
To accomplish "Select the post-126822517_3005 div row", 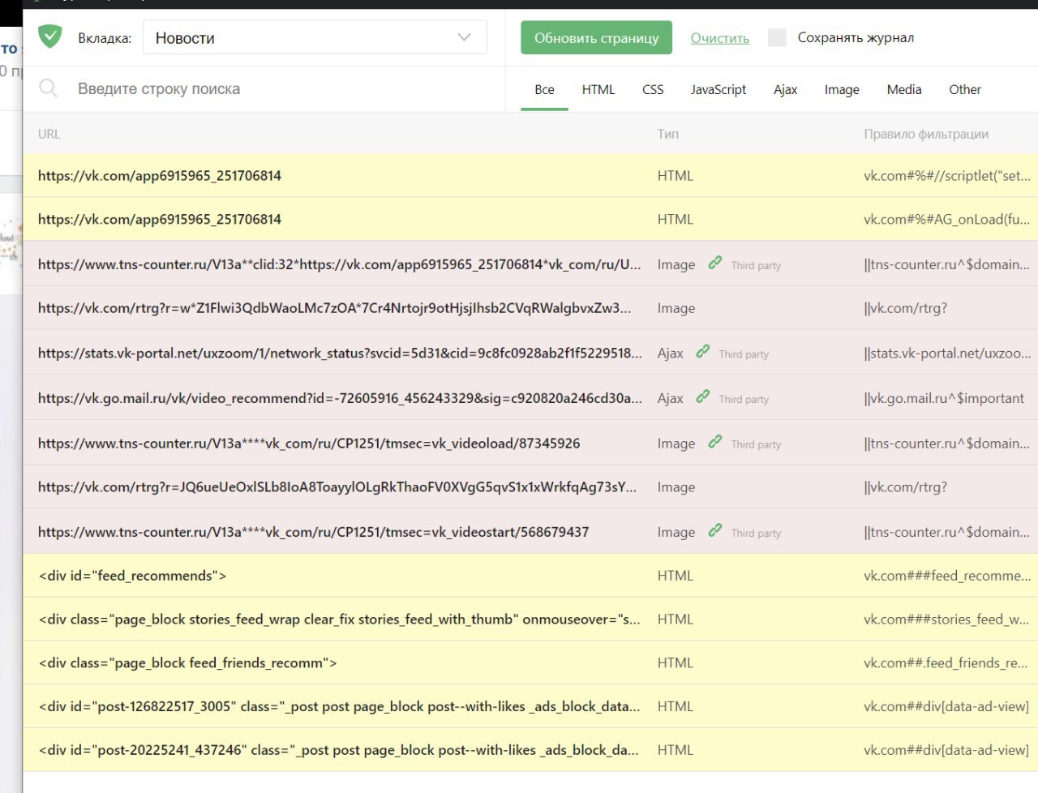I will [530, 706].
